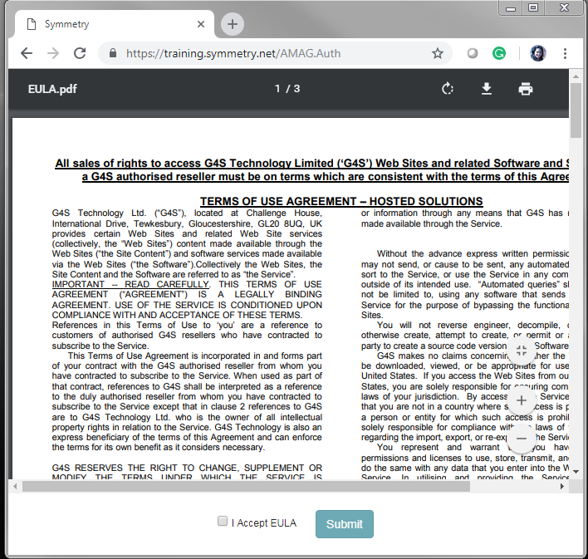Open the grey circle extension
Screen dimensions: 588x559
473,54
